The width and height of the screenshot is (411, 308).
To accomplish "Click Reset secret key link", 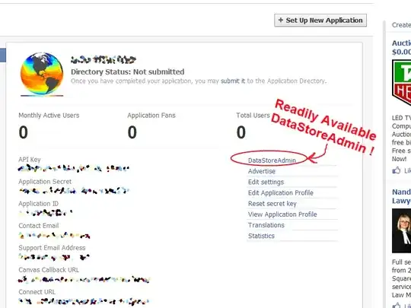I will 272,204.
